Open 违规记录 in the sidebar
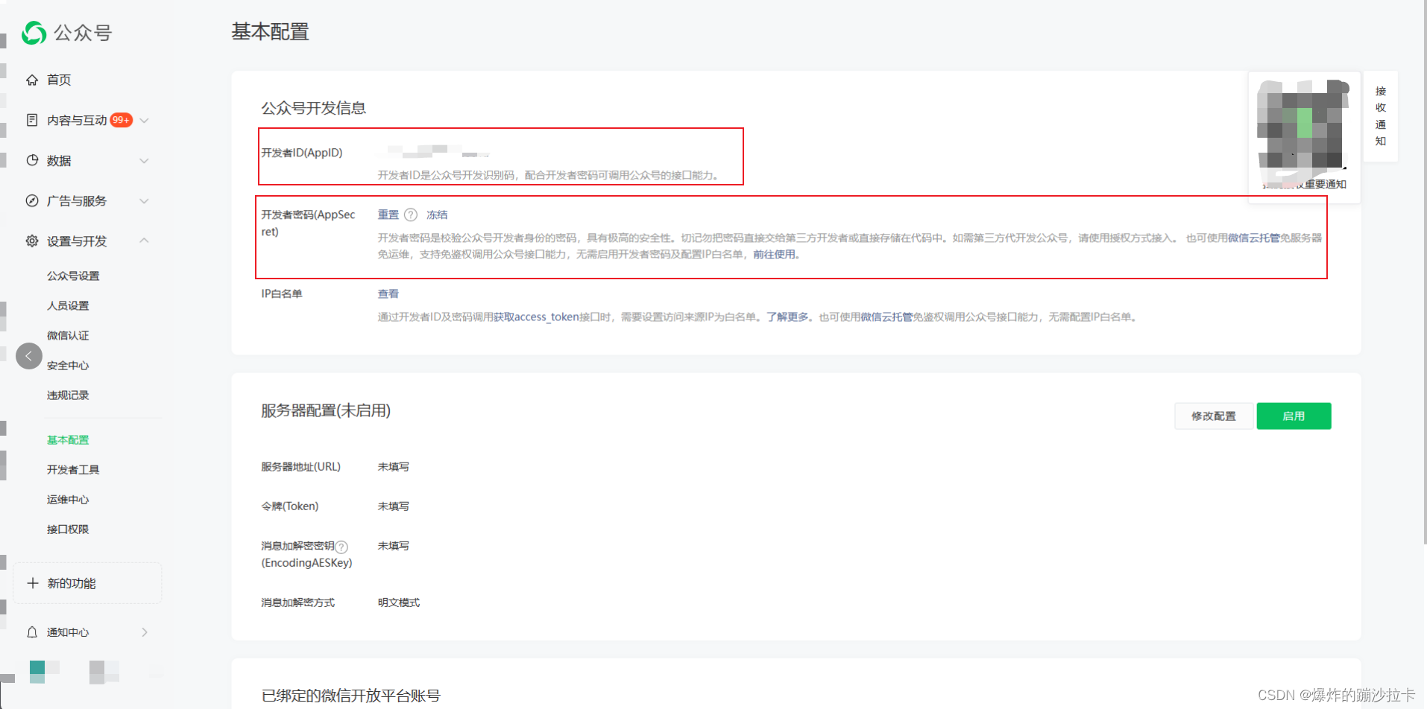Viewport: 1427px width, 709px height. [x=68, y=395]
